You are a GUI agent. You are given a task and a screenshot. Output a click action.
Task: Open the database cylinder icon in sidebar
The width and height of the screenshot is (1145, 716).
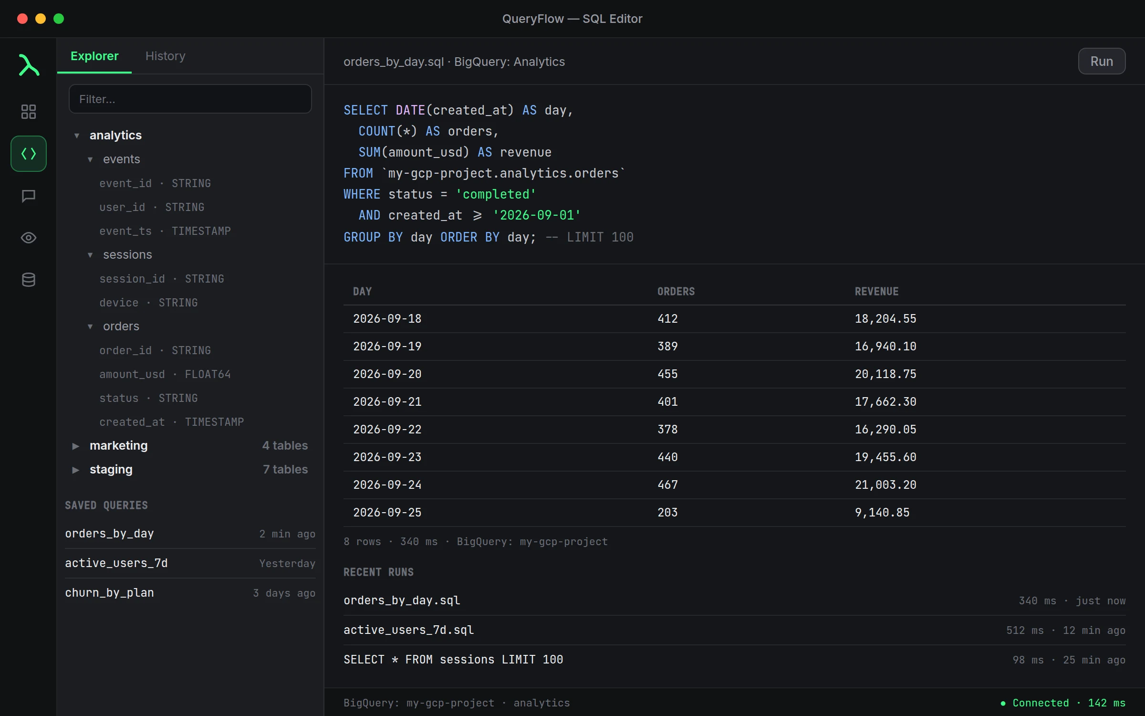coord(29,280)
